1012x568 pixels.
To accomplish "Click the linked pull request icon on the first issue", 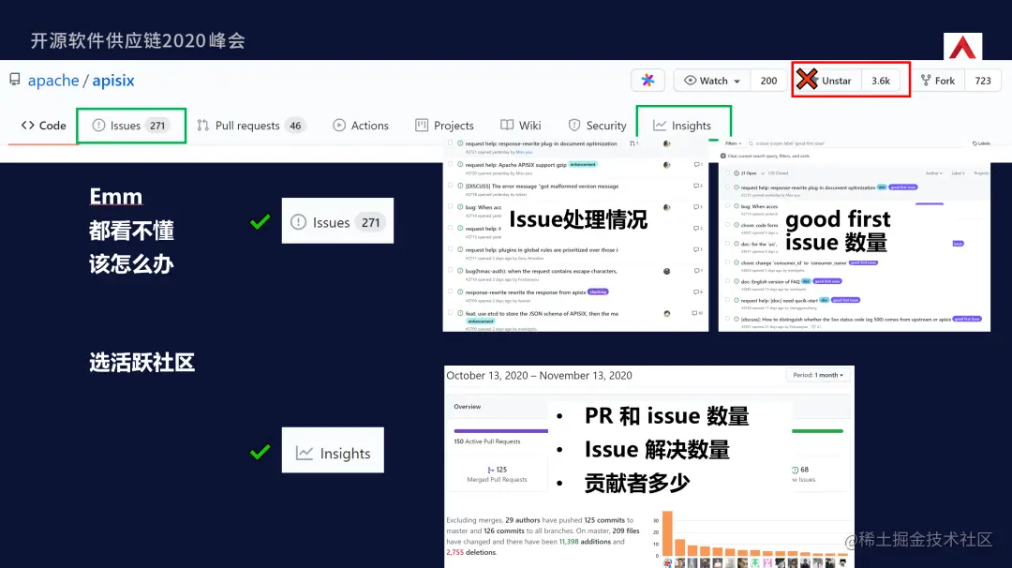I will pyautogui.click(x=632, y=143).
